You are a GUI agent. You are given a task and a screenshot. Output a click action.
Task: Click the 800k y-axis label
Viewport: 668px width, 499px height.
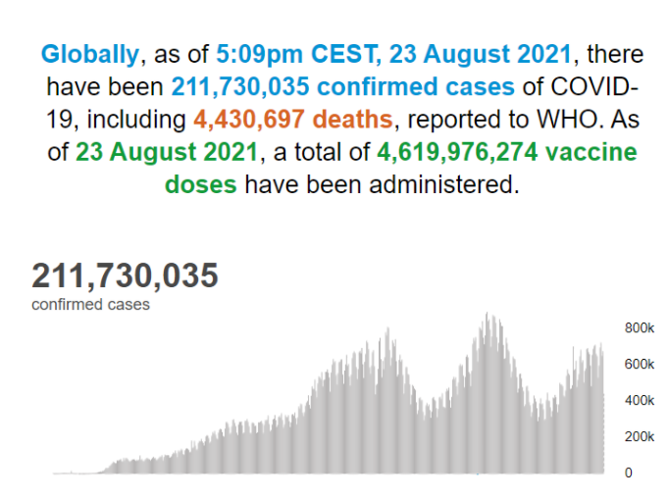[640, 327]
